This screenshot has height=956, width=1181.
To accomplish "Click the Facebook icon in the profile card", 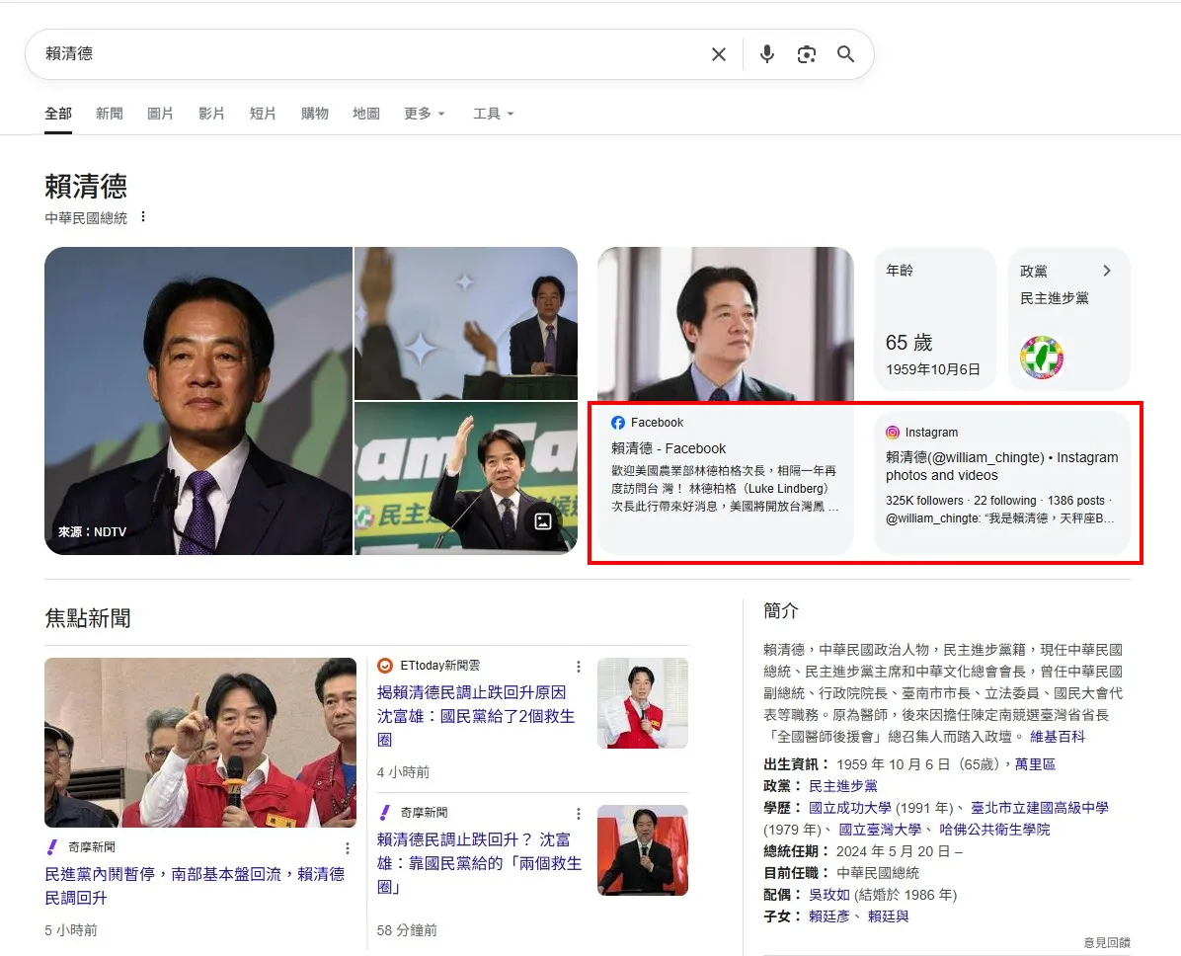I will pyautogui.click(x=616, y=422).
